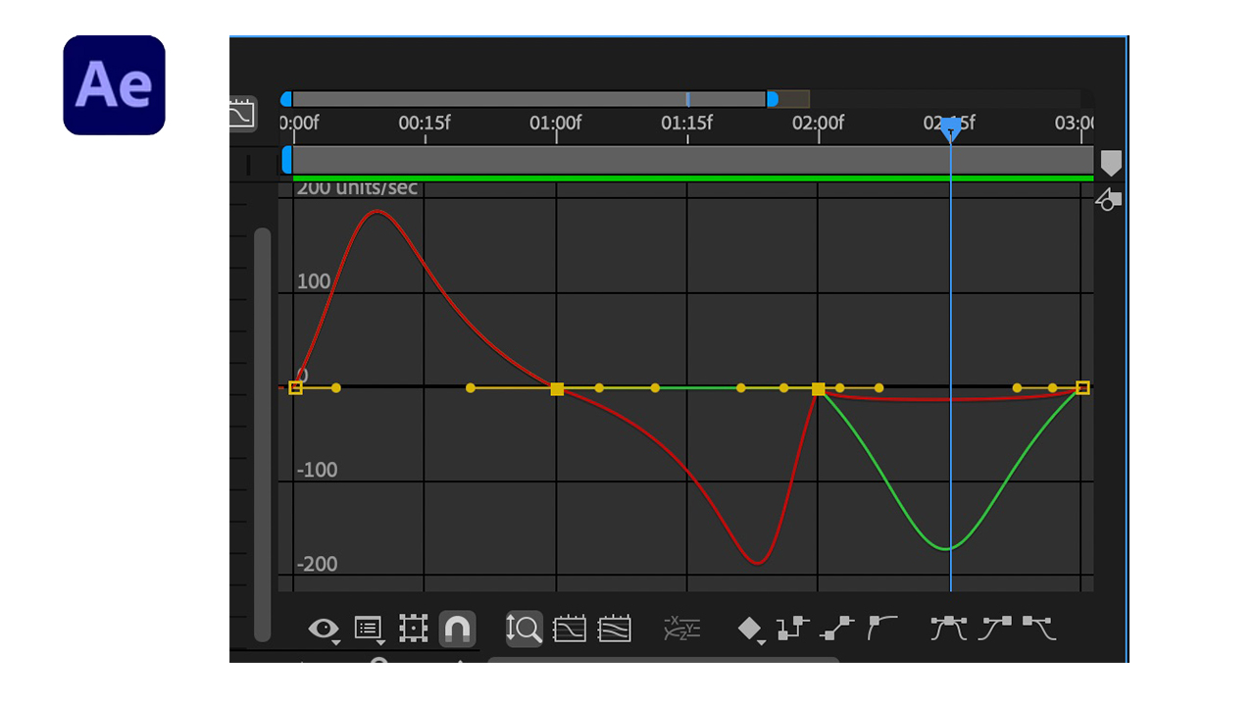The width and height of the screenshot is (1255, 706).
Task: Convert selected keyframes to Hold
Action: pyautogui.click(x=792, y=629)
